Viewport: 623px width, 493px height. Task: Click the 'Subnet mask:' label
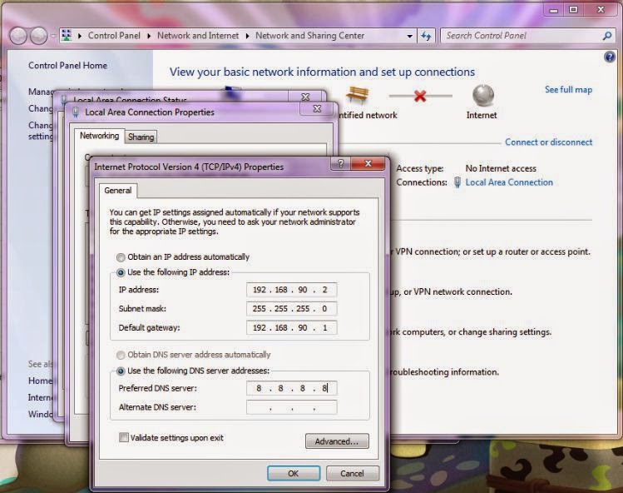(142, 309)
